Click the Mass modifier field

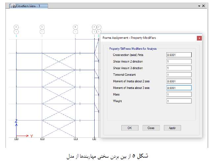(x=179, y=94)
